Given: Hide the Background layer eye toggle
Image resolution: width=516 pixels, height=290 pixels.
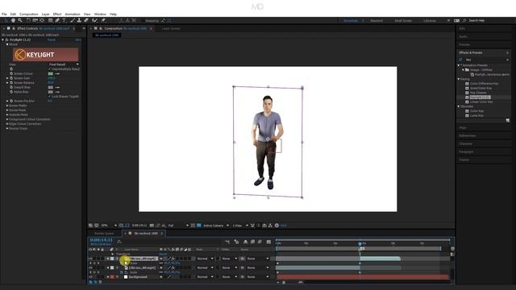Looking at the screenshot, I should click(x=90, y=277).
